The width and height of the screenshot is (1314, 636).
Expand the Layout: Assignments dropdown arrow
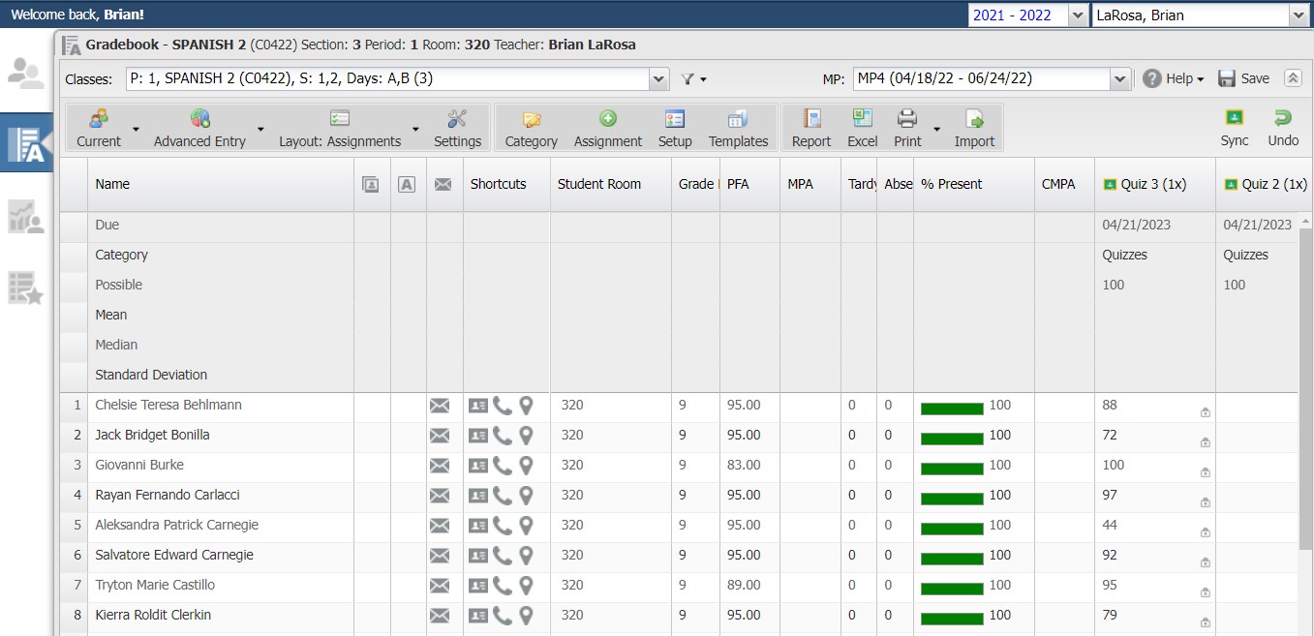tap(415, 129)
